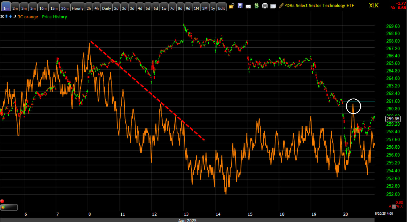The height and width of the screenshot is (222, 407).
Task: Move indicator up with blue up arrow
Action: (6, 17)
